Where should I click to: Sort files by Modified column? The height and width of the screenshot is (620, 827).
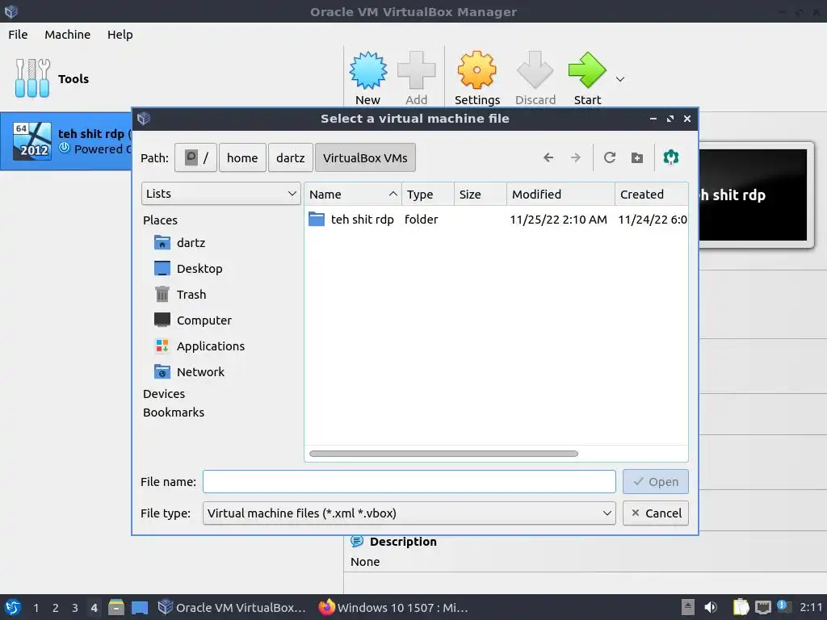point(560,194)
